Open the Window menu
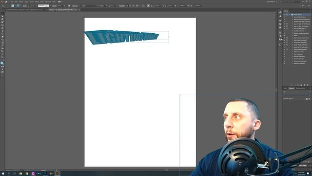The height and width of the screenshot is (176, 312). tap(48, 1)
